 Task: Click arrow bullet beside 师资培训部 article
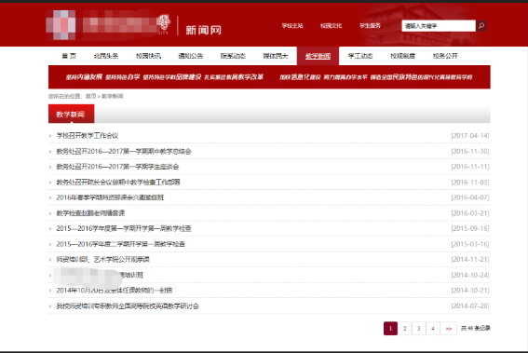50,260
